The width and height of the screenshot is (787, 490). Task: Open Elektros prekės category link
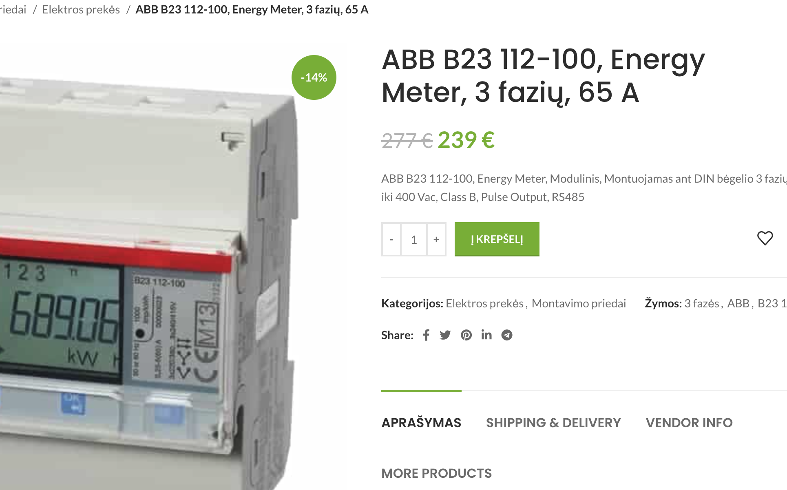pyautogui.click(x=484, y=303)
